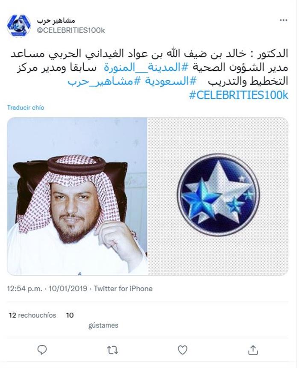Screen dimensions: 299x368
Task: Like the tweet with heart icon
Action: (182, 350)
